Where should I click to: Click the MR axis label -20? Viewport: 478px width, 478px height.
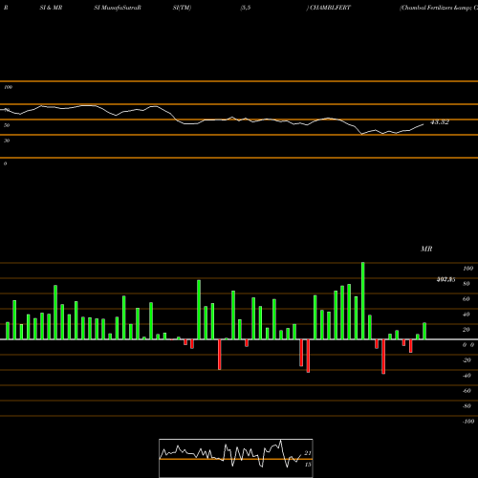467,360
